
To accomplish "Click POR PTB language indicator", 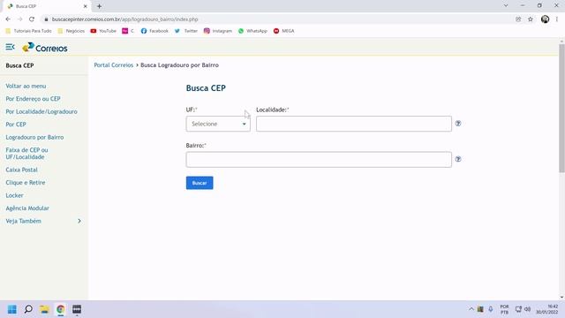I will pos(504,309).
